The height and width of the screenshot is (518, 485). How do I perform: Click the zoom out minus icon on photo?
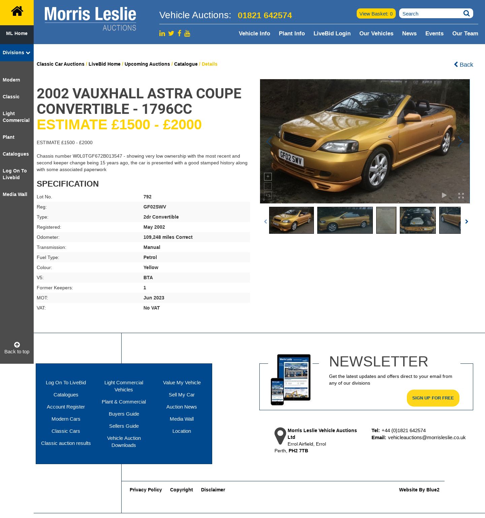click(x=268, y=186)
